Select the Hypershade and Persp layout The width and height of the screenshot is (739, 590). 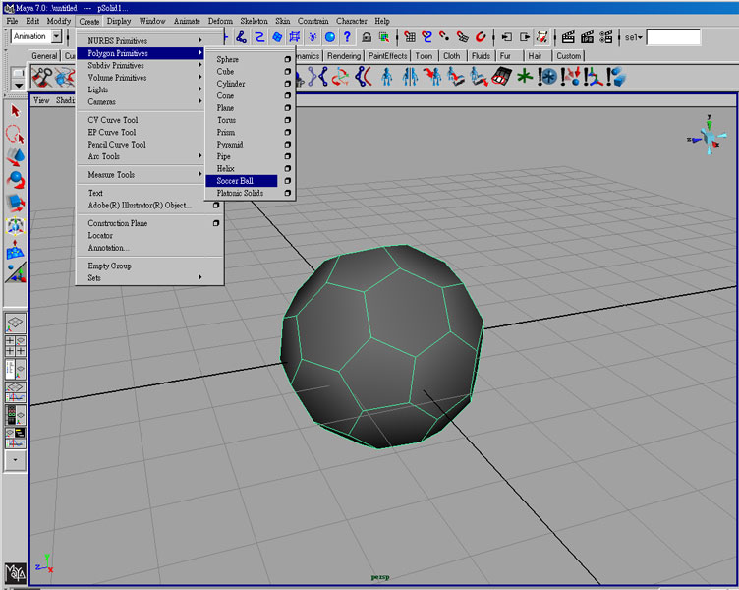[15, 415]
